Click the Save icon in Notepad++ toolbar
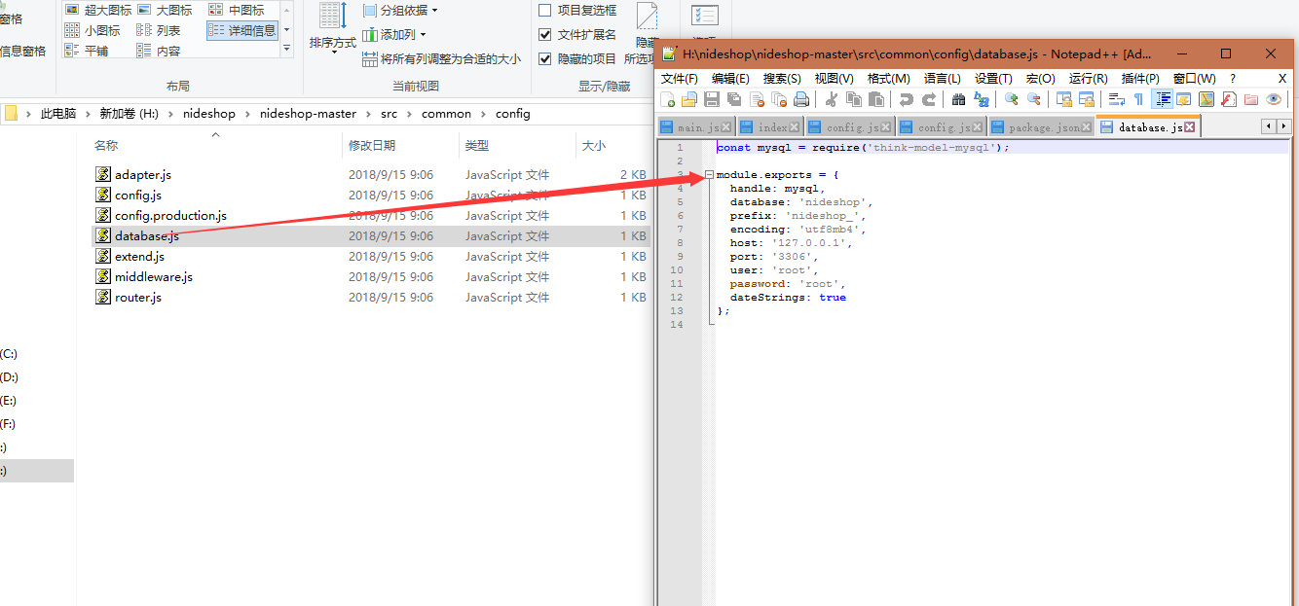Image resolution: width=1299 pixels, height=606 pixels. coord(712,99)
